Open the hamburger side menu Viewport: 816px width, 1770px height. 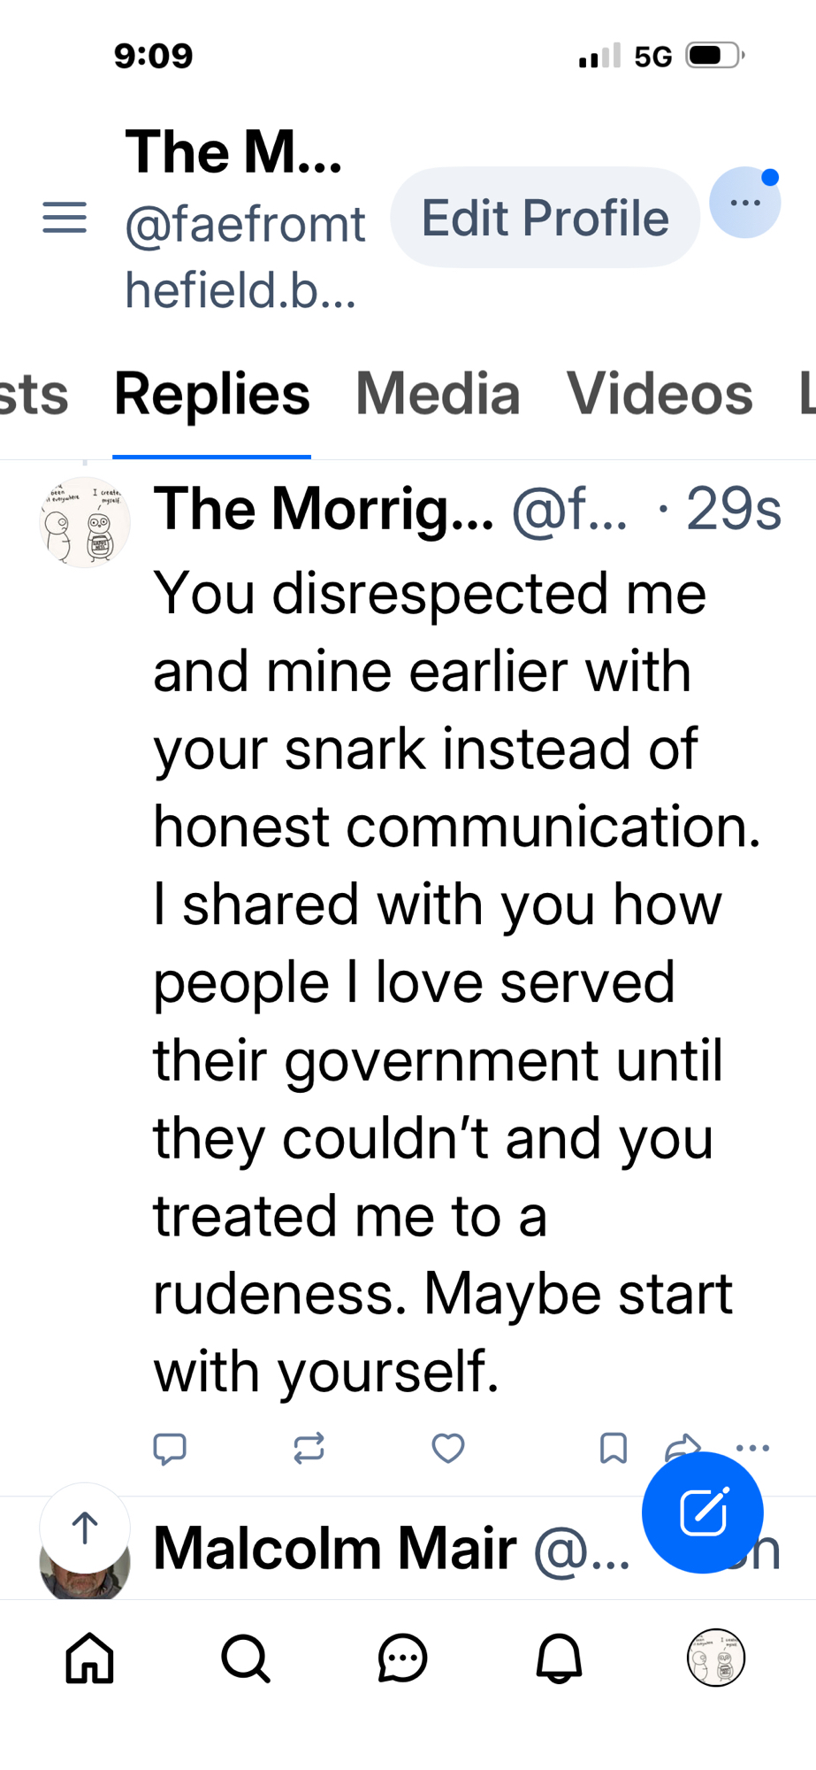(65, 218)
